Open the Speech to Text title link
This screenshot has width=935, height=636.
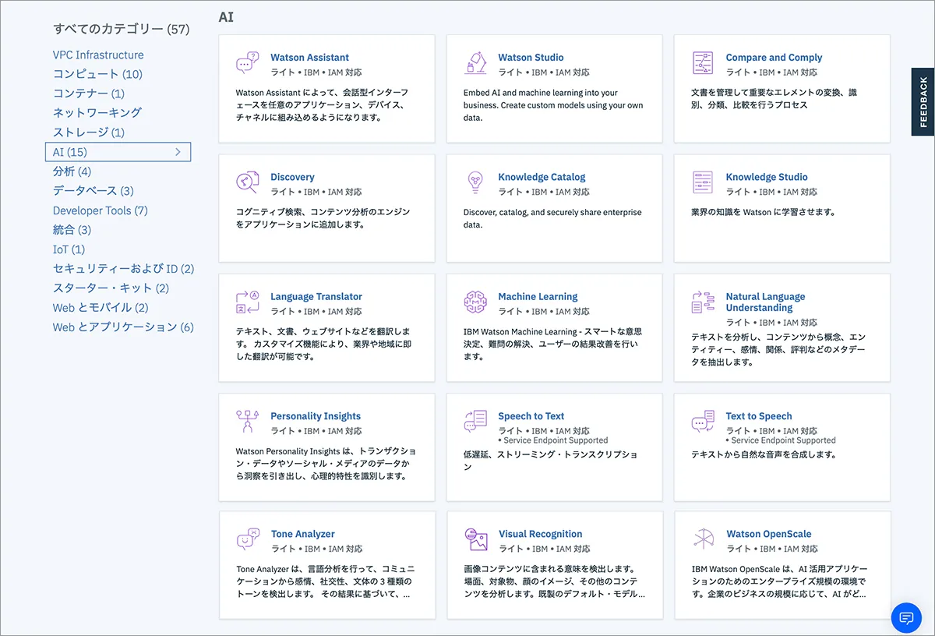click(x=531, y=416)
